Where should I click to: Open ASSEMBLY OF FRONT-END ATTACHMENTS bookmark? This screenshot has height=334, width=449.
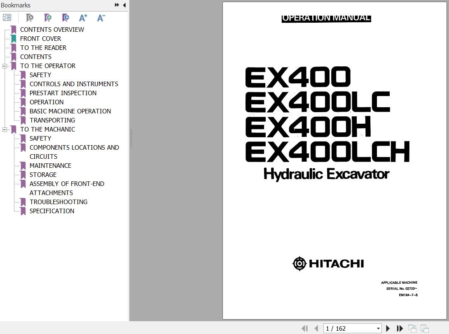click(67, 188)
